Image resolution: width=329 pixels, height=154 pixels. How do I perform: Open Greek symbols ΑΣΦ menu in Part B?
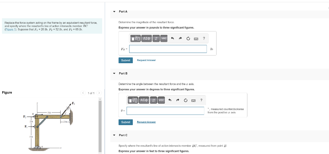click(x=144, y=100)
